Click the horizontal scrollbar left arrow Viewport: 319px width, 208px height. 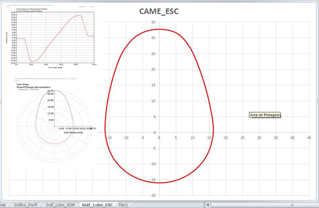(x=208, y=205)
